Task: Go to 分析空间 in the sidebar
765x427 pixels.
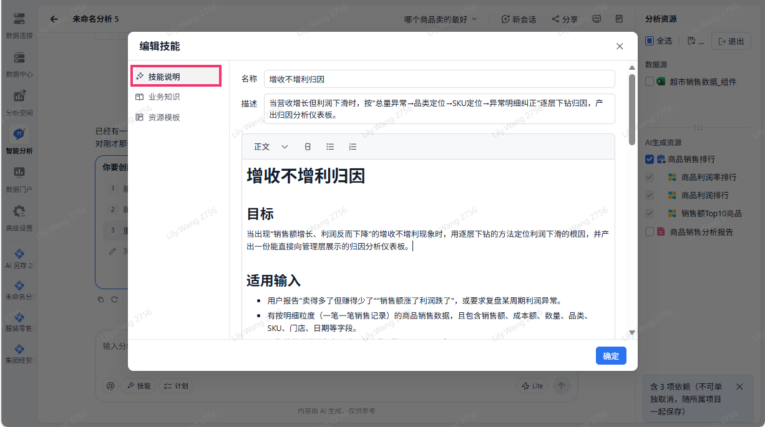Action: click(19, 103)
